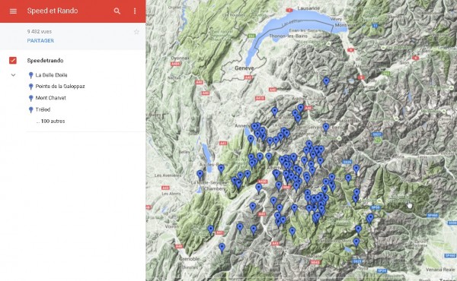Image resolution: width=457 pixels, height=281 pixels.
Task: Click the search magnifier icon
Action: pyautogui.click(x=117, y=11)
